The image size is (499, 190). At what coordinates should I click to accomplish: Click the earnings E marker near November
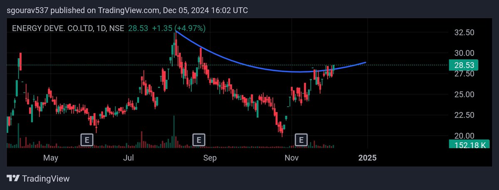pyautogui.click(x=301, y=140)
